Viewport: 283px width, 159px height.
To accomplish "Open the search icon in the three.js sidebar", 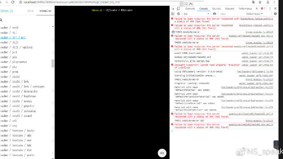I will point(1,20).
